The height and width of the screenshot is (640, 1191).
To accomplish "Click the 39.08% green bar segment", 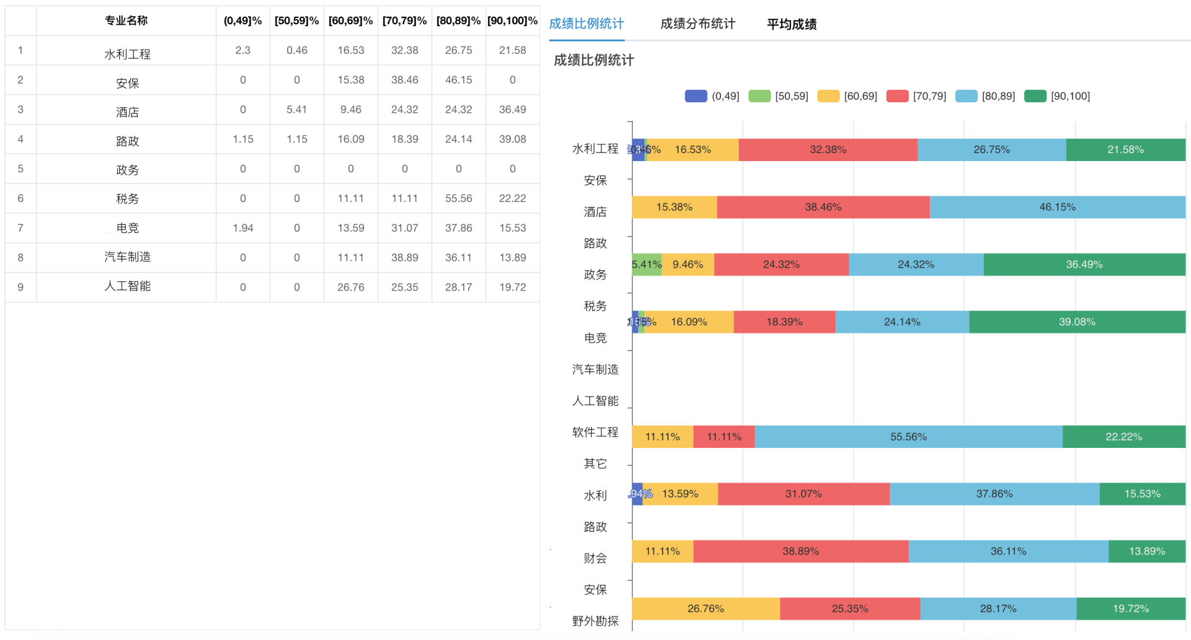I will pyautogui.click(x=1077, y=322).
